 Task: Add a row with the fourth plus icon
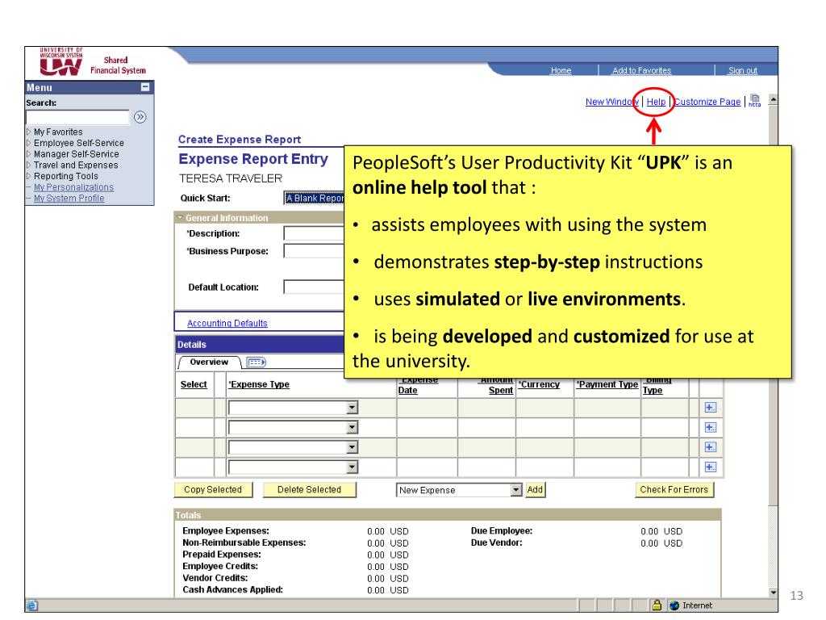tap(710, 467)
